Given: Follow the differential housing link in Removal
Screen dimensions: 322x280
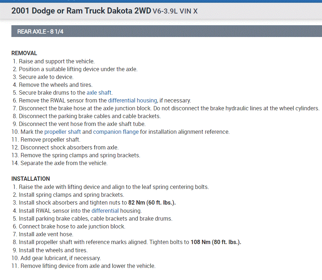Looking at the screenshot, I should [133, 100].
